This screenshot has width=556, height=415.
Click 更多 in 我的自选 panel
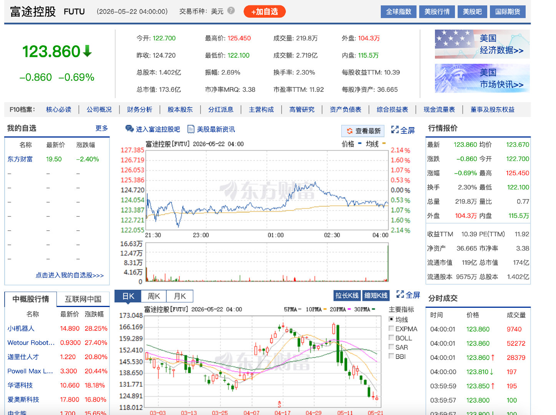[x=102, y=128]
